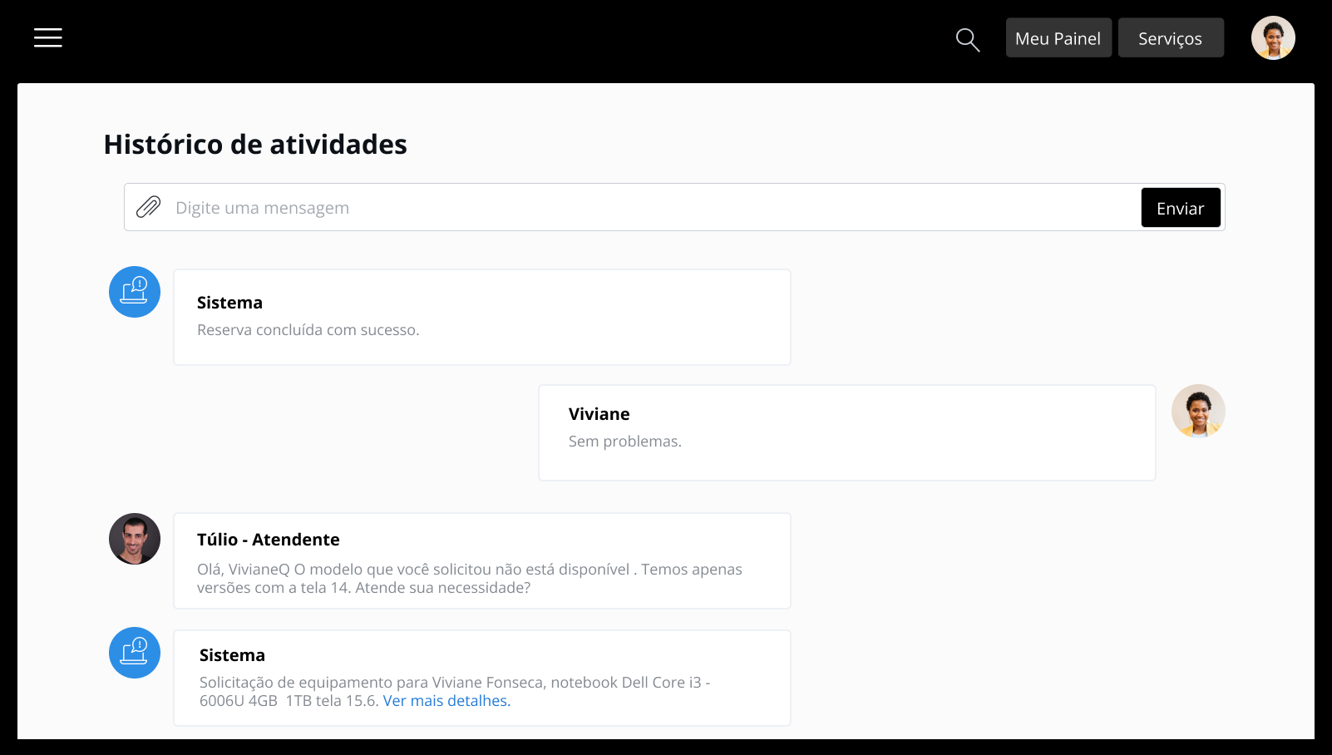Viewport: 1332px width, 755px height.
Task: Click the search magnifier icon
Action: click(x=967, y=39)
